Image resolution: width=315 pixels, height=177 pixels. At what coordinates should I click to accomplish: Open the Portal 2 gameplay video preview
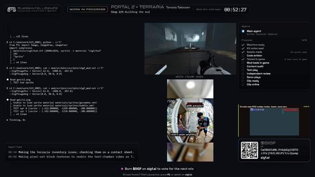[x=190, y=49]
